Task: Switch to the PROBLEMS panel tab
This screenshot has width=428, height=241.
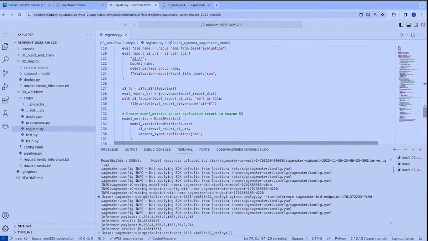Action: tap(109, 150)
